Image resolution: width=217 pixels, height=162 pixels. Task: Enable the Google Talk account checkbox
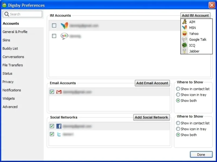point(54,36)
